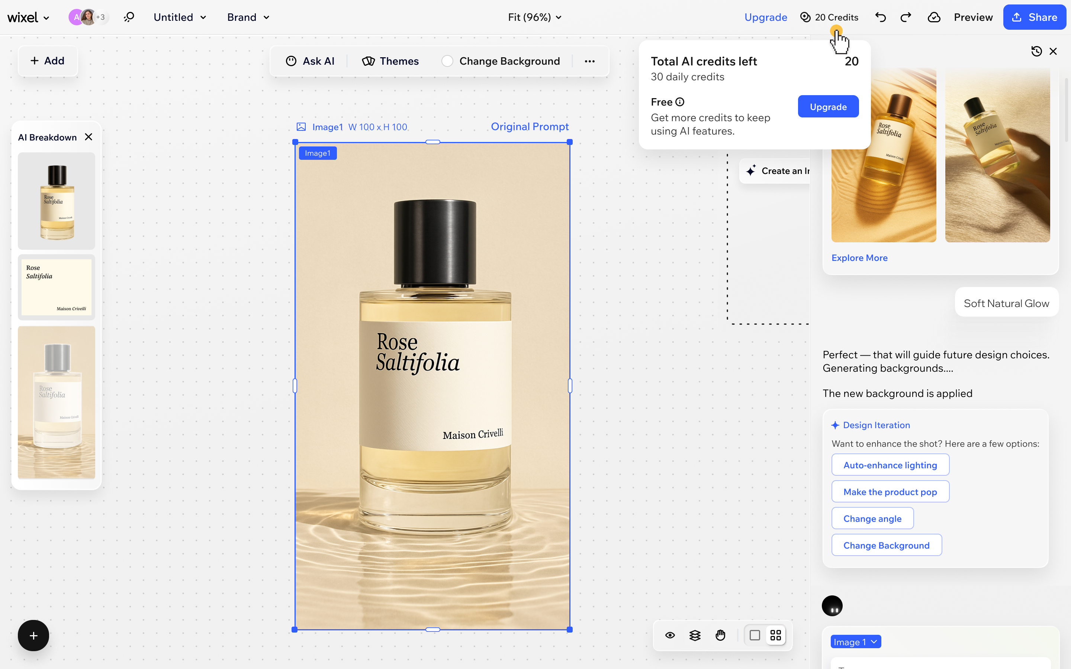Screen dimensions: 1071x669
Task: Open the wixel logo menu
Action: (x=28, y=17)
